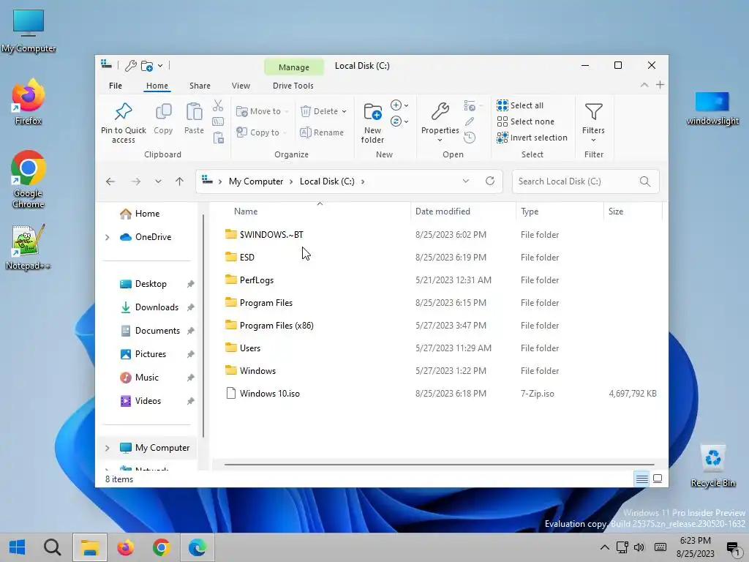Switch to Details view in the status bar
749x562 pixels.
641,479
